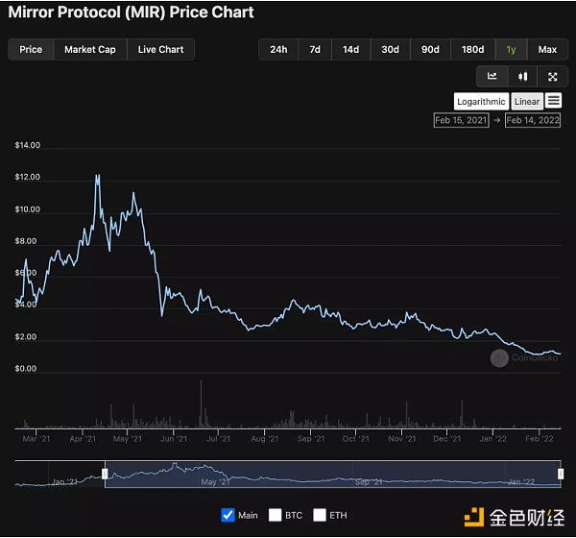Switch to the line chart view icon

(492, 77)
